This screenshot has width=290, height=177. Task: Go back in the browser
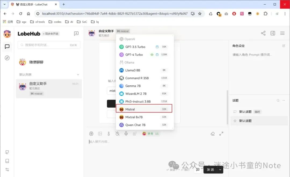coord(5,14)
